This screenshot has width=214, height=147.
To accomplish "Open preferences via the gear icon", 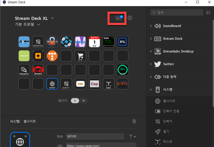I will (x=130, y=18).
